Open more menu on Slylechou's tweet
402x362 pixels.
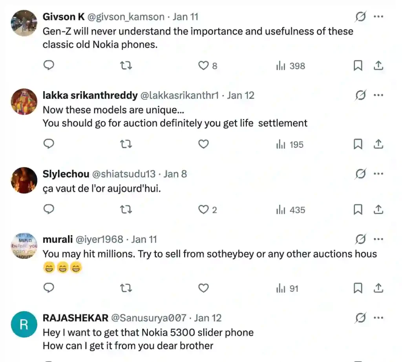pyautogui.click(x=378, y=174)
